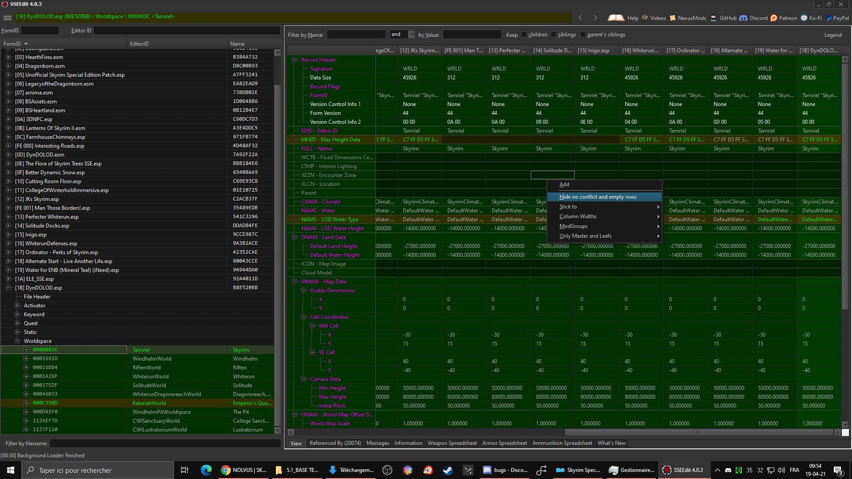Launch Microsoft Edge from the taskbar
The image size is (852, 479).
point(206,470)
